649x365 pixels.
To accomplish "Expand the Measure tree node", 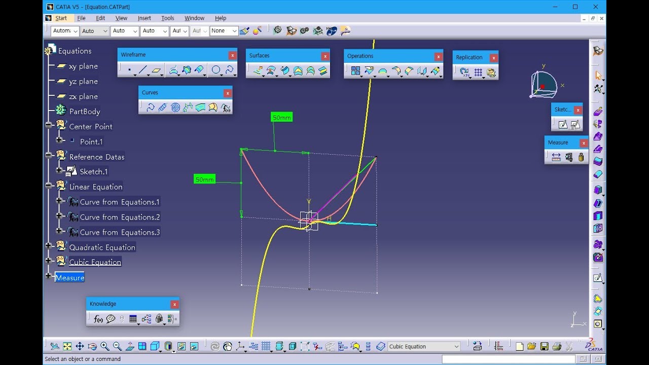I will coord(48,276).
